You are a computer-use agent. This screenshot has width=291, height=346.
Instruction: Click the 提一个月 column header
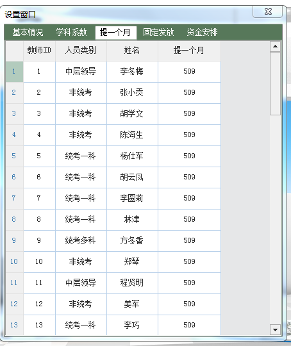coord(189,51)
